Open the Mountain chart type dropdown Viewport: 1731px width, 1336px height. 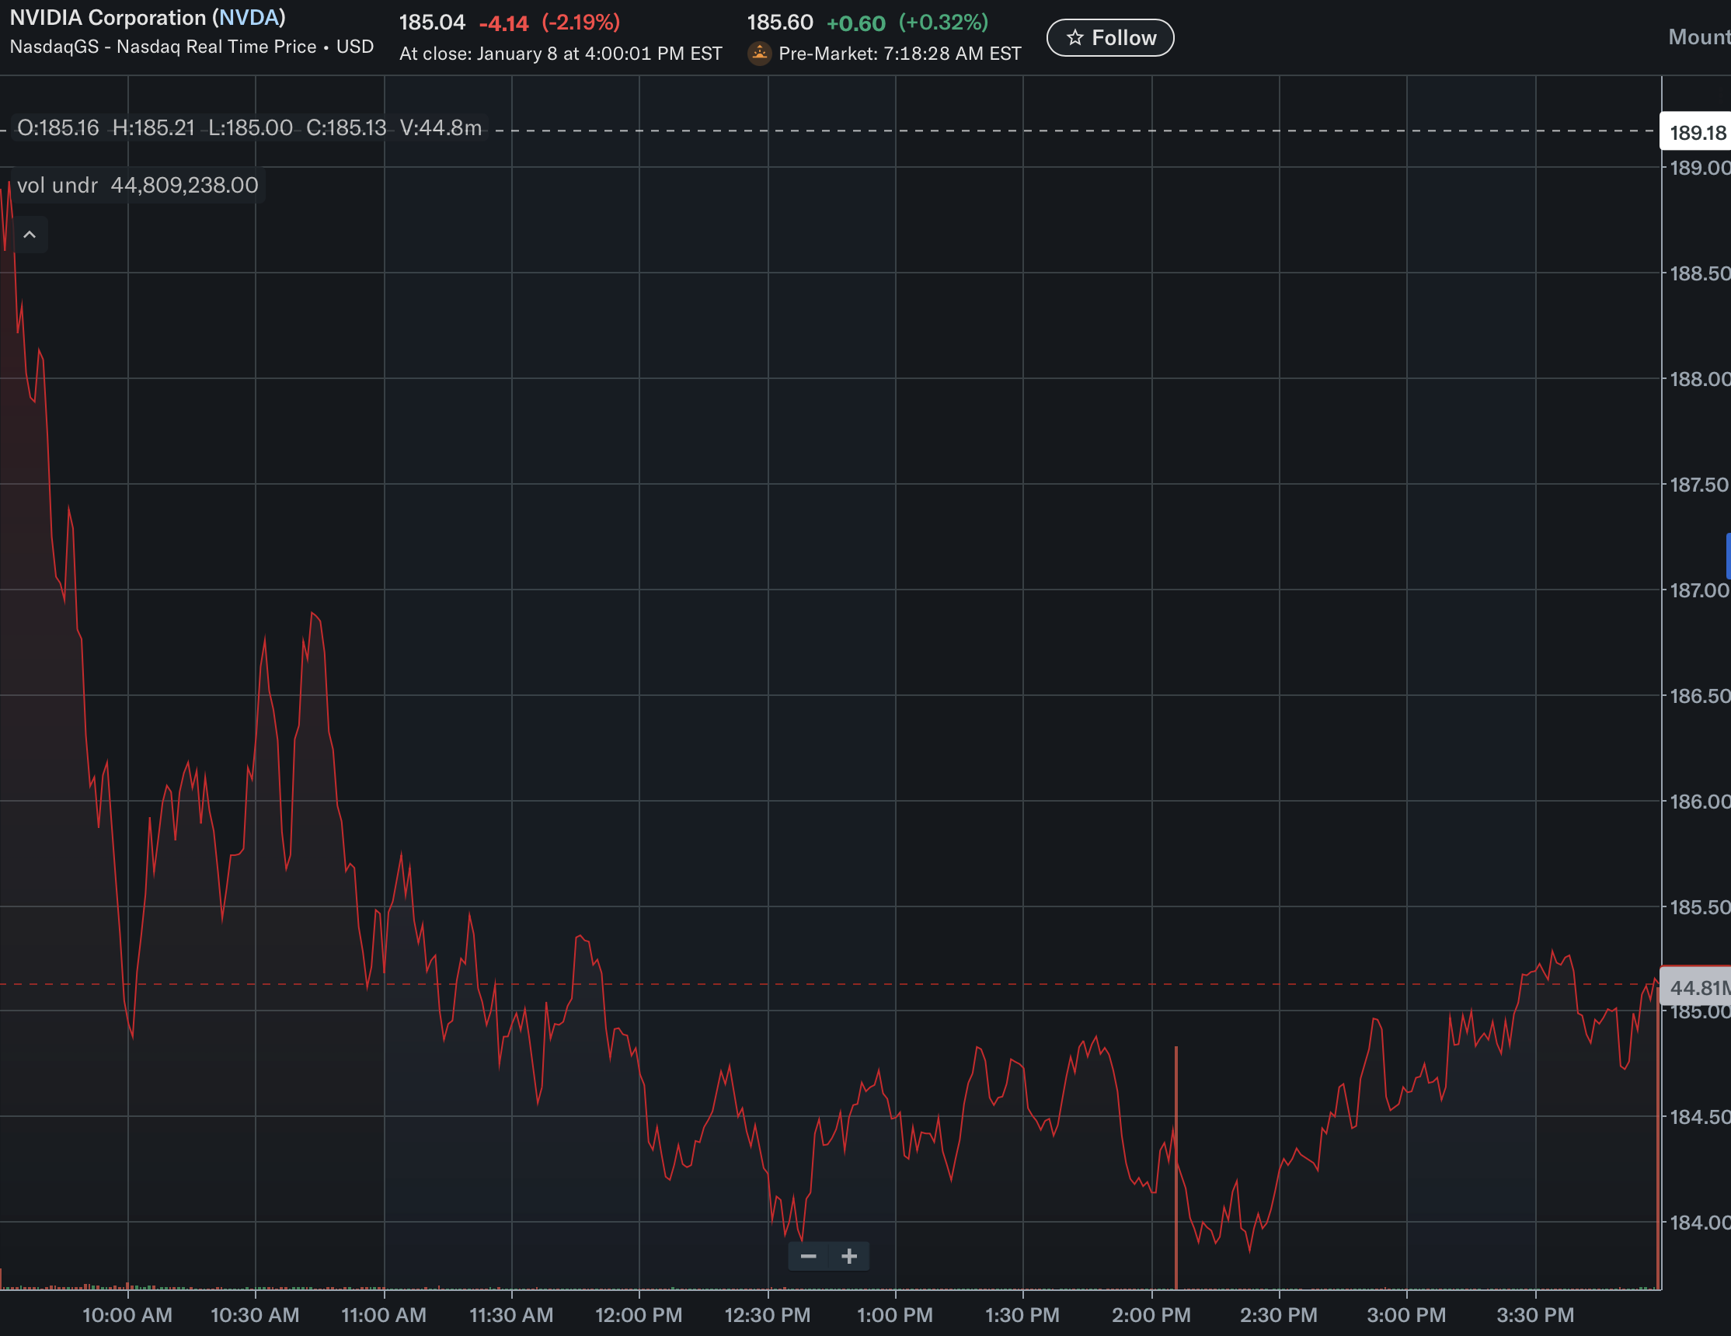coord(1699,37)
